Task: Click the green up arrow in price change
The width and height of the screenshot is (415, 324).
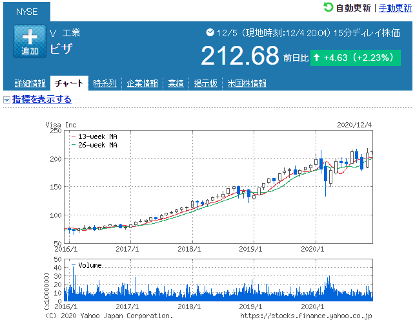Action: click(316, 58)
